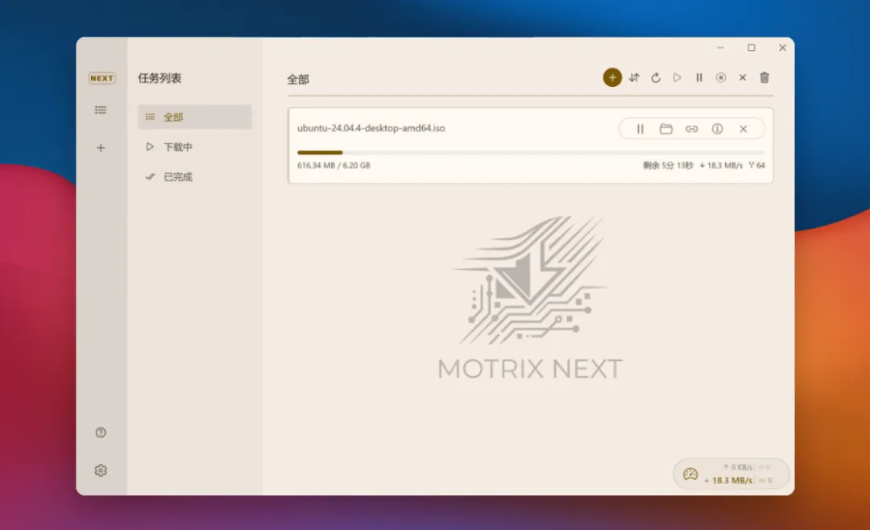Maximize the Motrix Next window
The height and width of the screenshot is (530, 870).
752,48
